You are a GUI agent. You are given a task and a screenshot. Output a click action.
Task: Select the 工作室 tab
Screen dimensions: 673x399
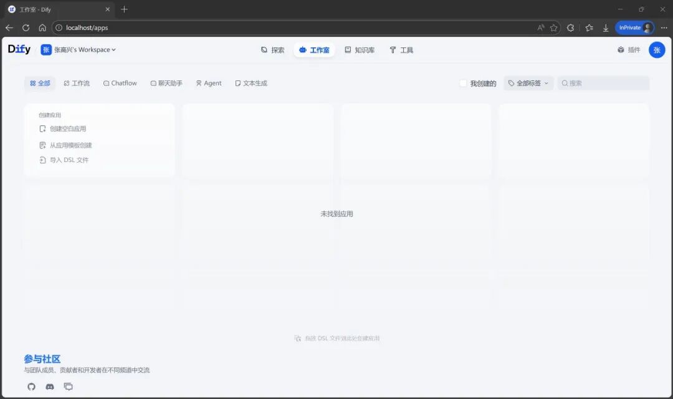point(314,50)
